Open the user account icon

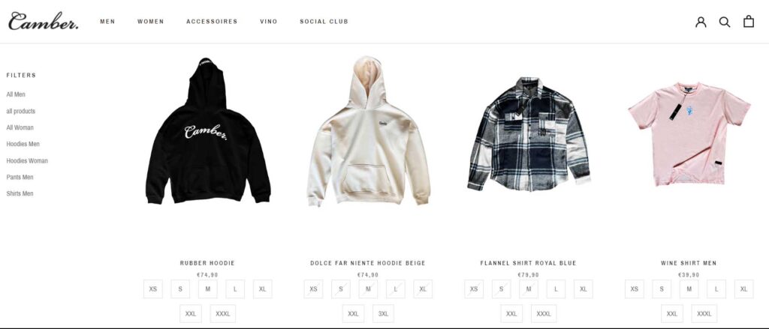(x=701, y=22)
